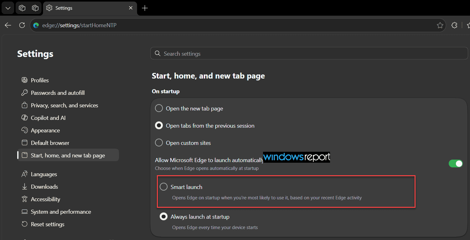Click the Appearance palette icon
This screenshot has height=240, width=470.
tap(24, 130)
